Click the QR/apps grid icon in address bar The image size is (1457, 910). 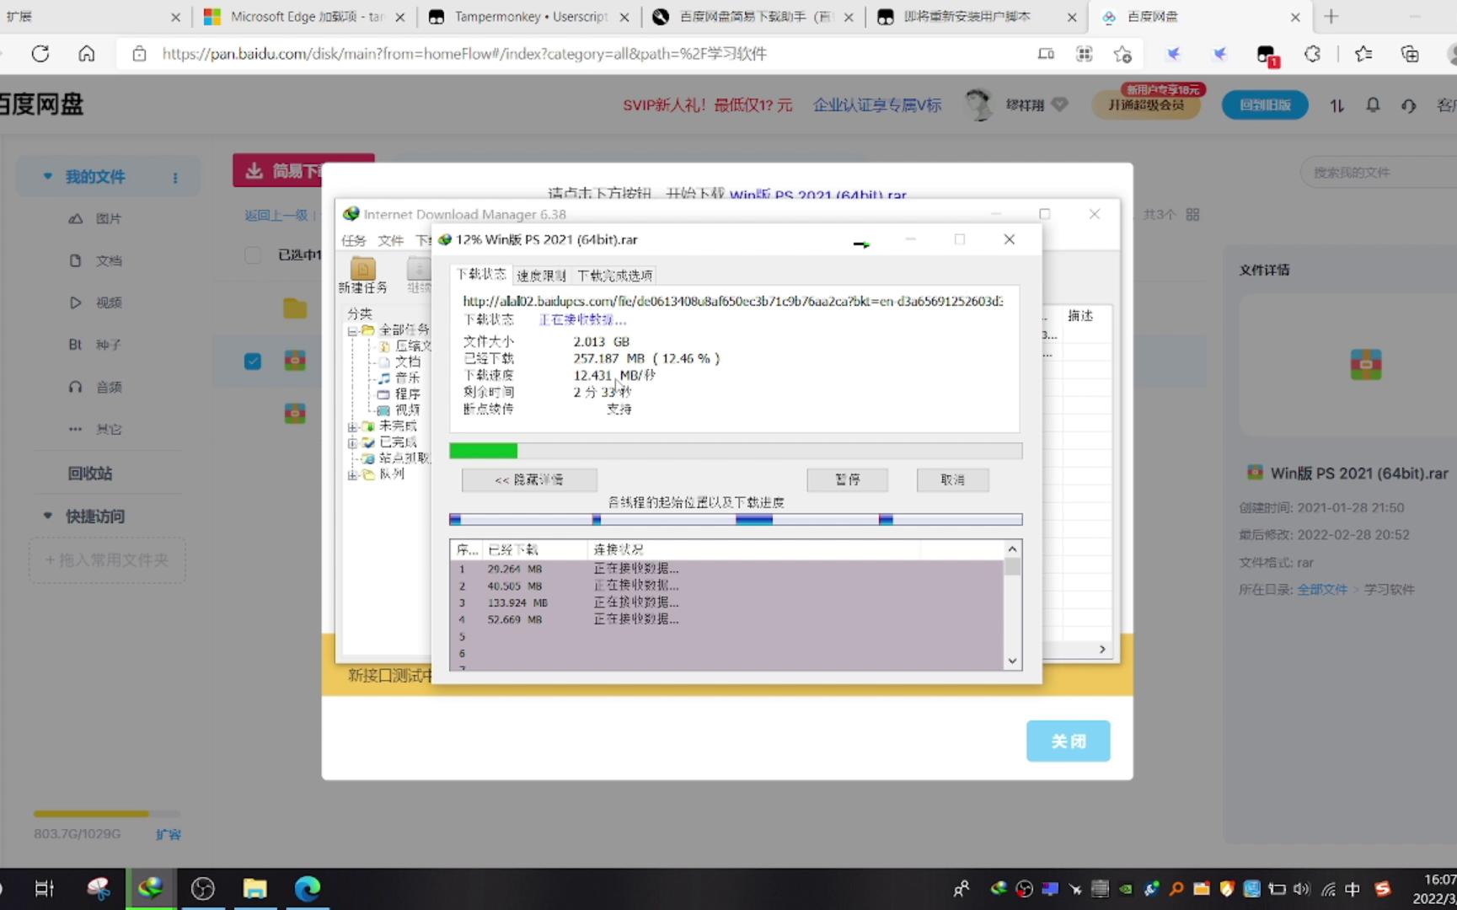pos(1085,54)
